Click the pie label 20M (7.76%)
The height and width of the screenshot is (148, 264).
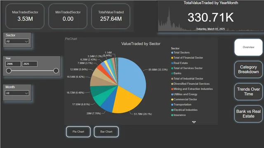pos(94,113)
